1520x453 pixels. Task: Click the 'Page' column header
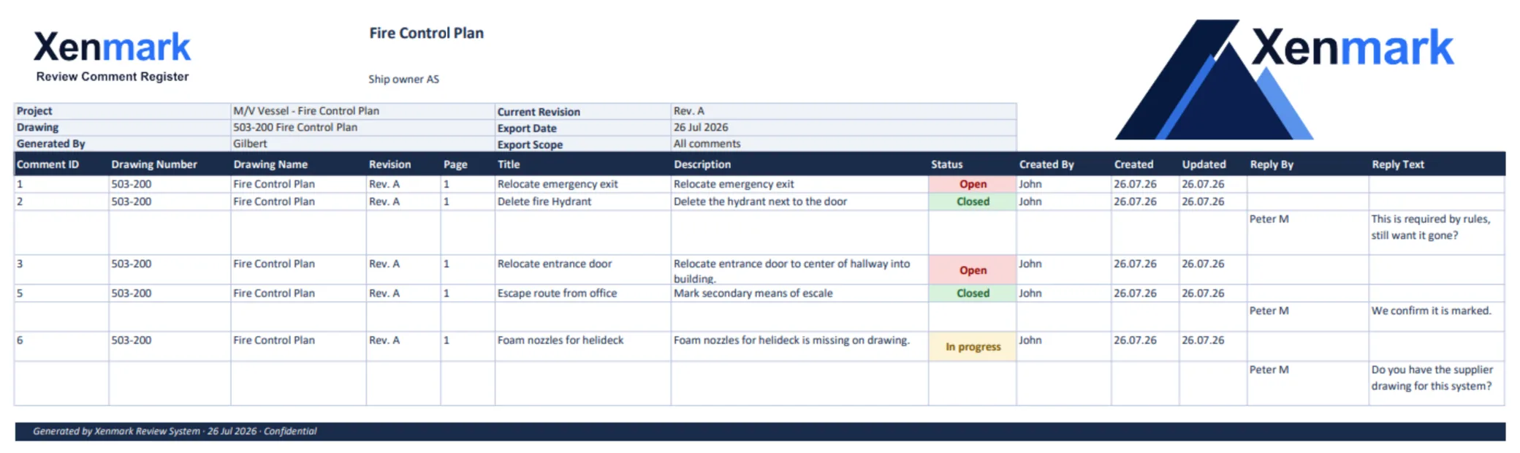coord(455,164)
